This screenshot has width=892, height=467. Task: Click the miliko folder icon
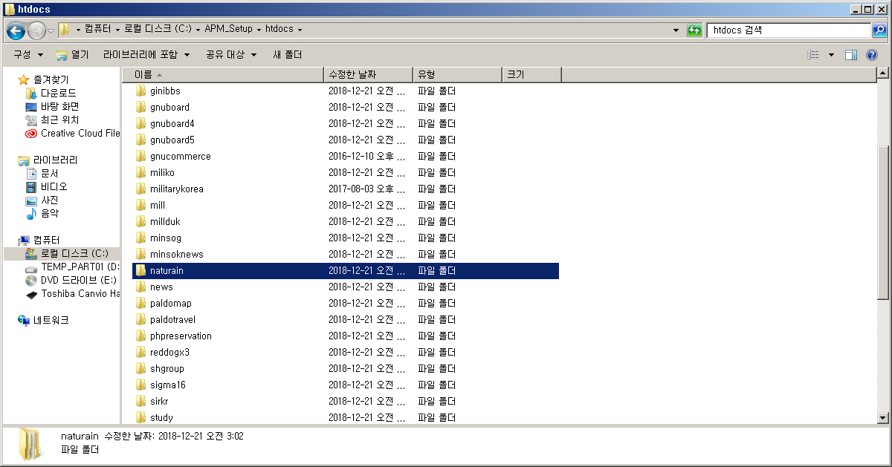(140, 172)
